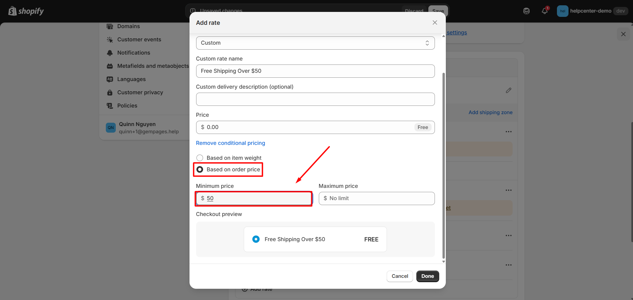Select the Notifications bell icon in sidebar
This screenshot has width=633, height=300.
110,53
